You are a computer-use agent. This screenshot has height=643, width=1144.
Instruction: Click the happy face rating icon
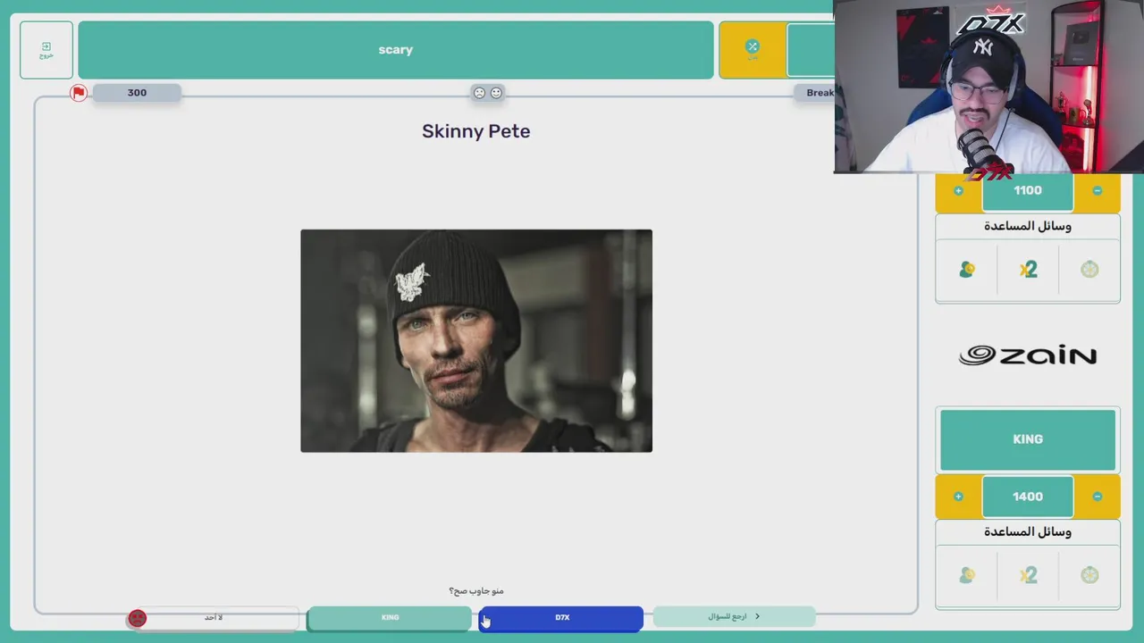click(x=497, y=93)
